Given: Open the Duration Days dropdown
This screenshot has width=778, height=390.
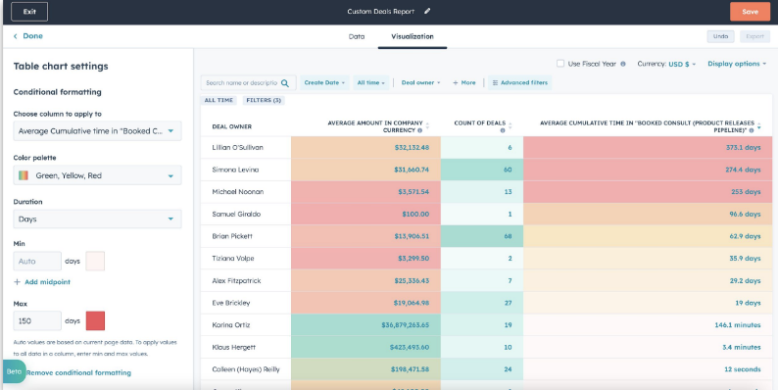Looking at the screenshot, I should click(x=97, y=219).
